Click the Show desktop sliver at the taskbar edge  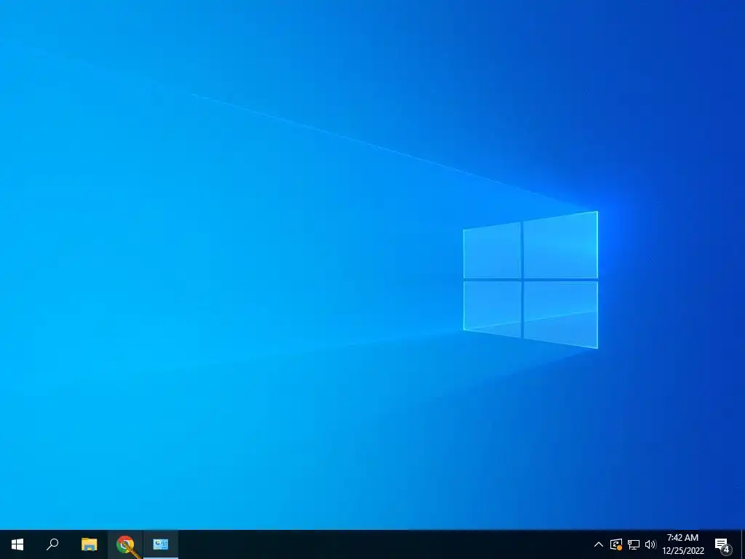coord(743,544)
